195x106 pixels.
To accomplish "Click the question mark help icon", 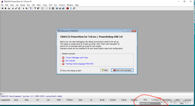I will [x=35, y=8].
